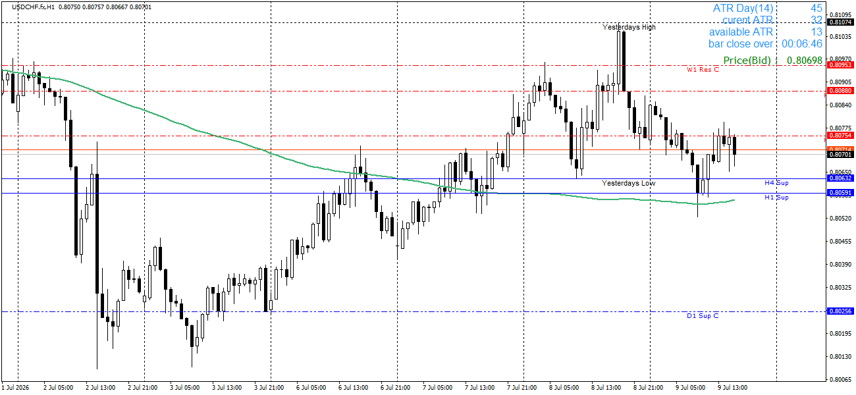Select the blue 0.80632 price tag
856x395 pixels.
840,178
